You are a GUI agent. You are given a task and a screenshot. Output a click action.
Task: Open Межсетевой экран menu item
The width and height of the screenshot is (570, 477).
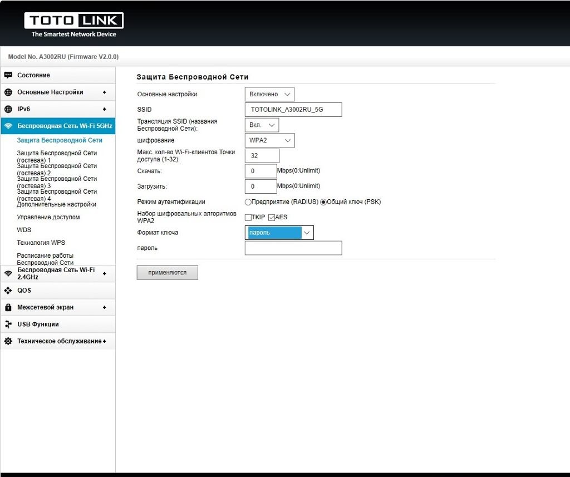[x=58, y=307]
